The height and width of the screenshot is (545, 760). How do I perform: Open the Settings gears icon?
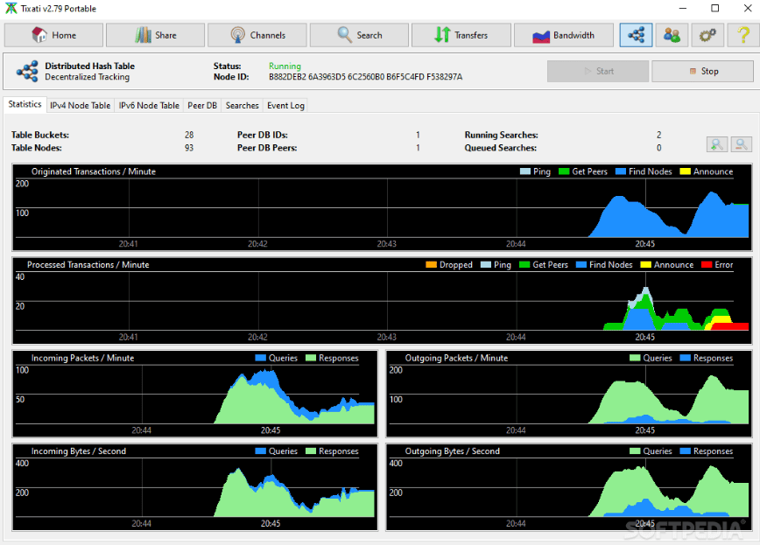pos(707,35)
